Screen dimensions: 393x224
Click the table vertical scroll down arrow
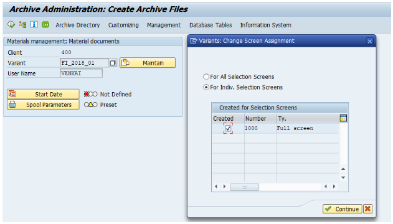(x=343, y=177)
